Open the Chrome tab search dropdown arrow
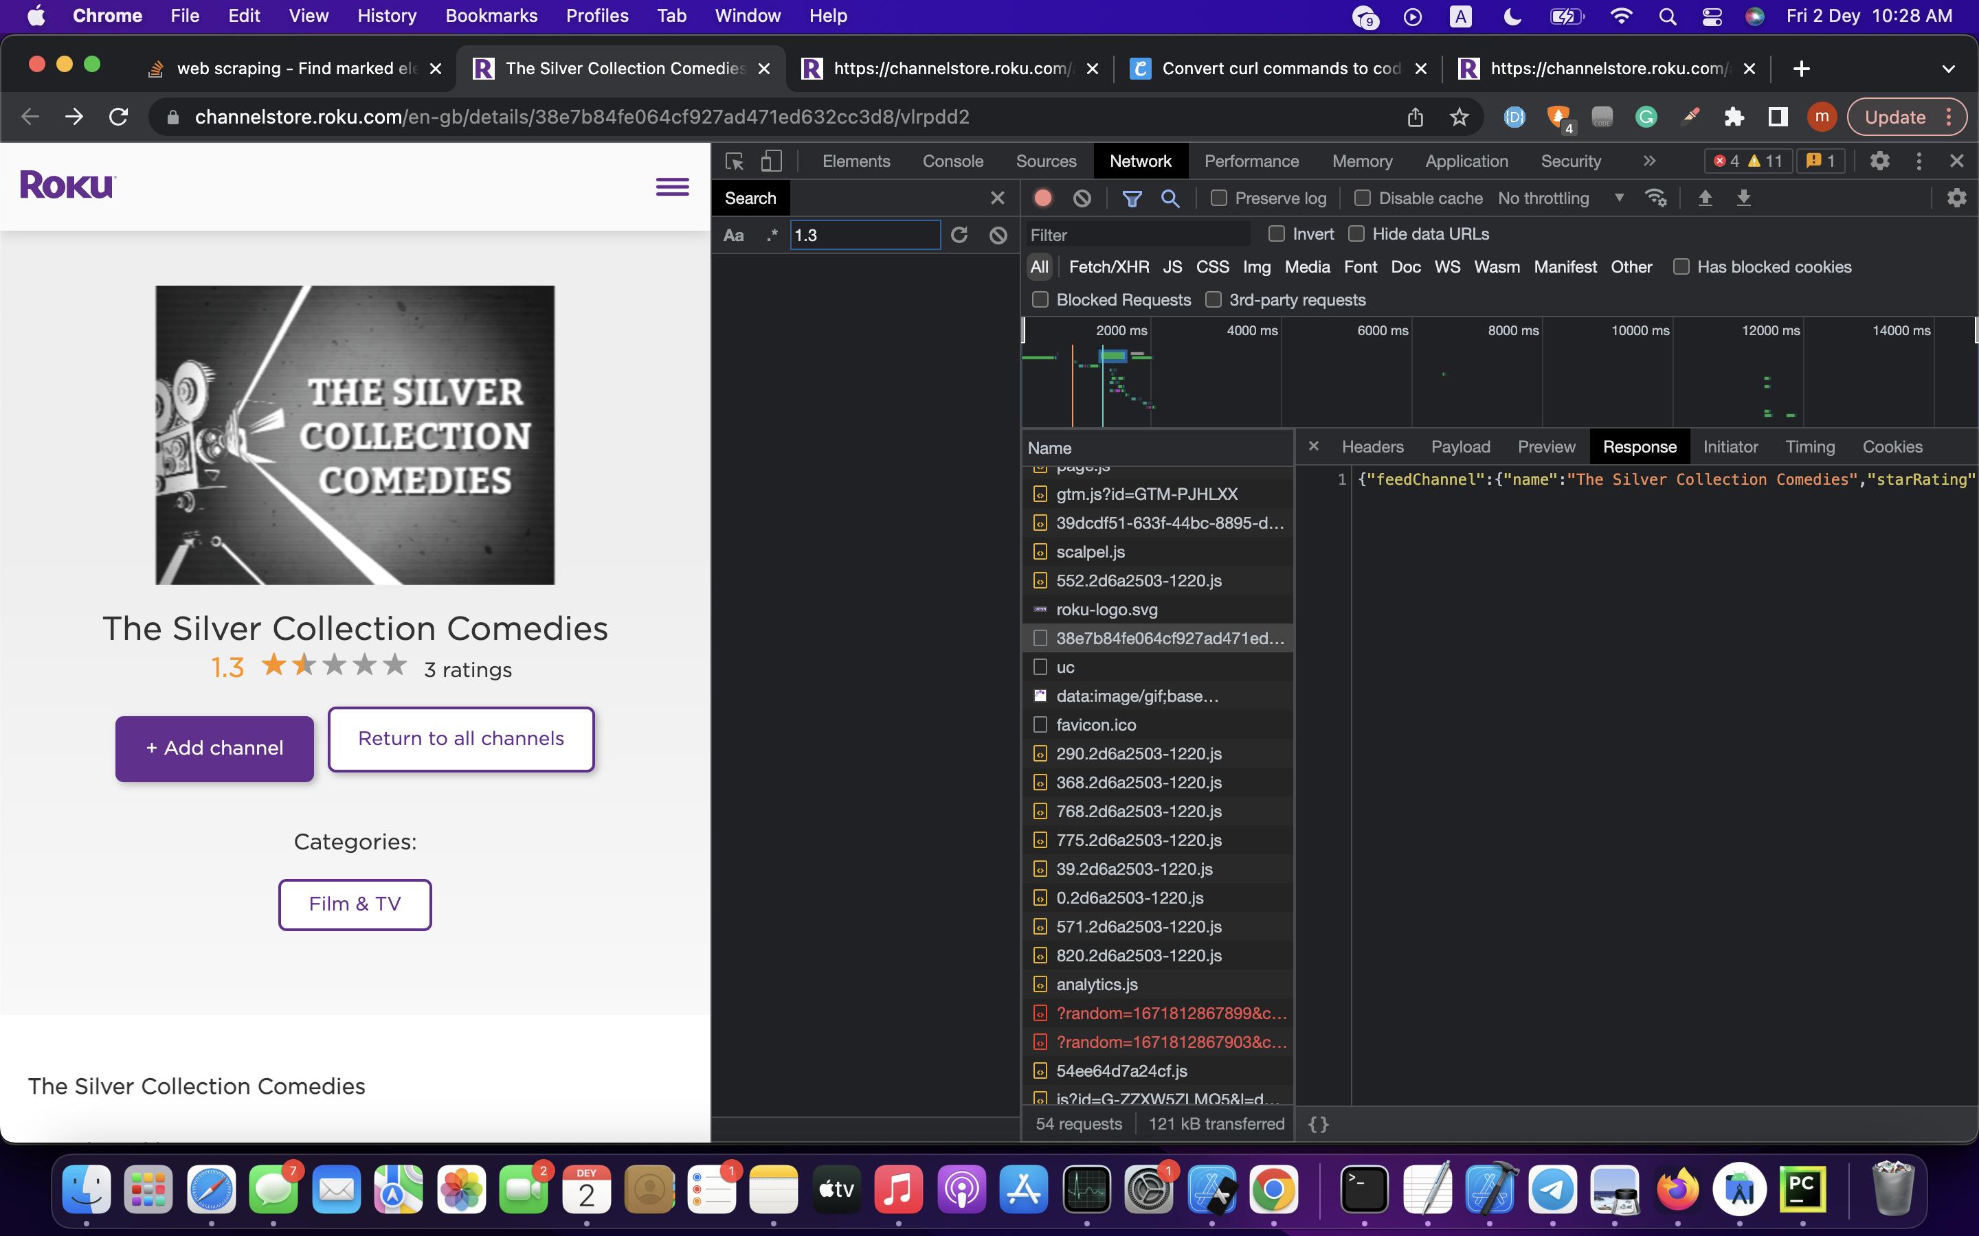 click(1948, 69)
